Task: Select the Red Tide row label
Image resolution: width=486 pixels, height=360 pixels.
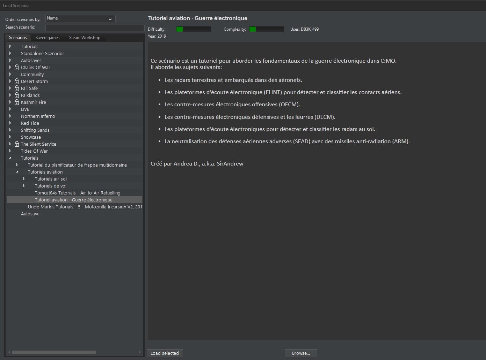Action: click(30, 123)
